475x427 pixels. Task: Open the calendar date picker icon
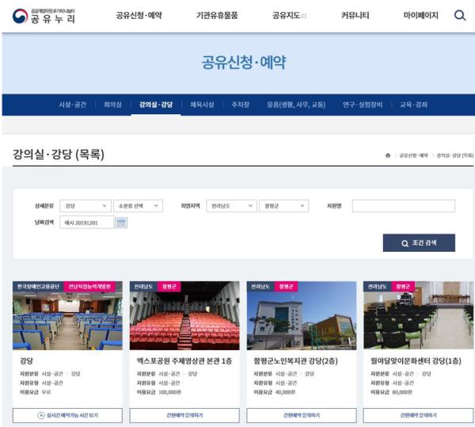click(121, 223)
